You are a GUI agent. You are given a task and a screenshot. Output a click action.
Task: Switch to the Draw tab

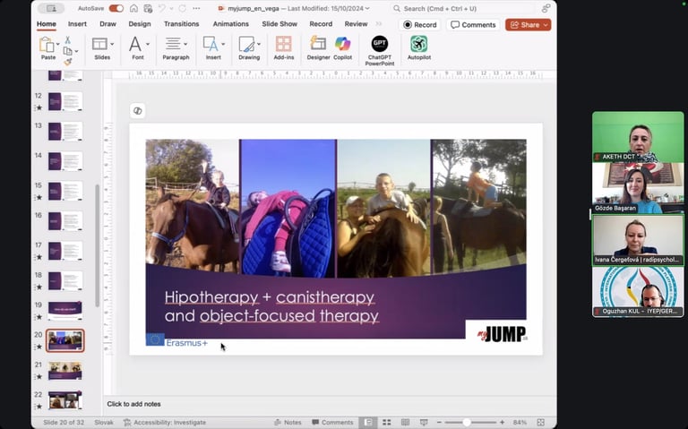(107, 23)
